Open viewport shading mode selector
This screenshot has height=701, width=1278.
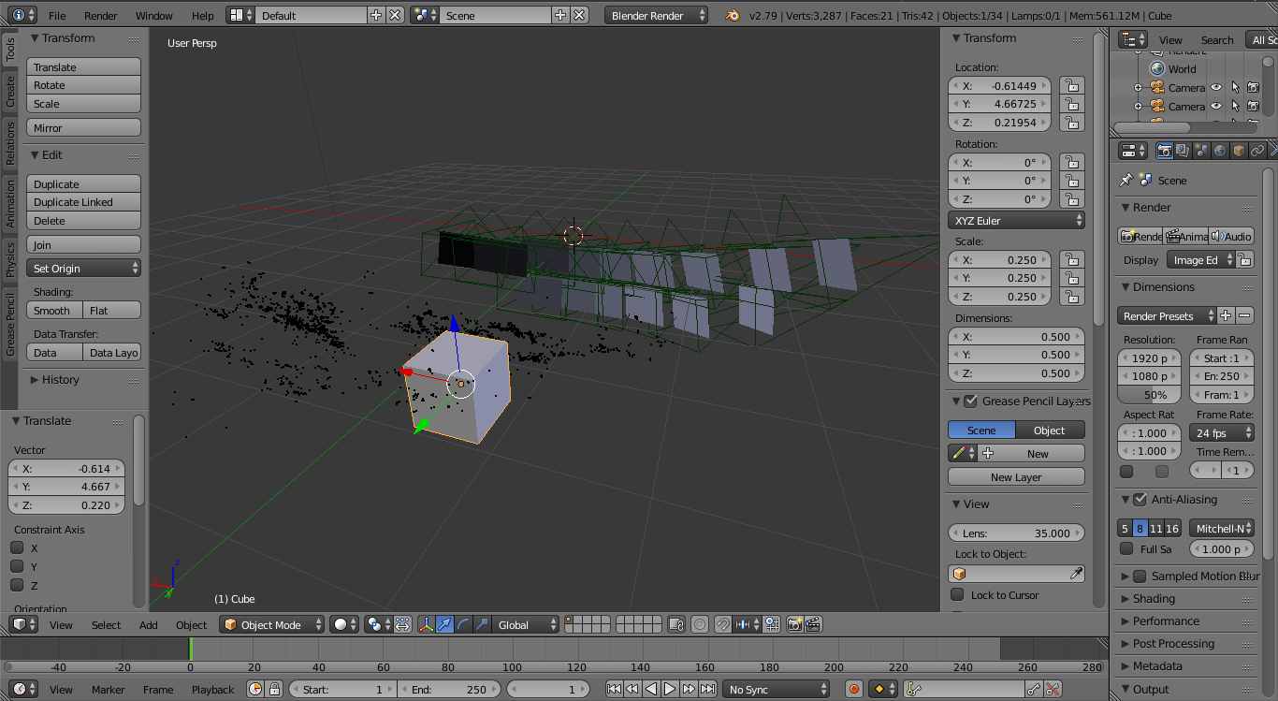tap(345, 624)
